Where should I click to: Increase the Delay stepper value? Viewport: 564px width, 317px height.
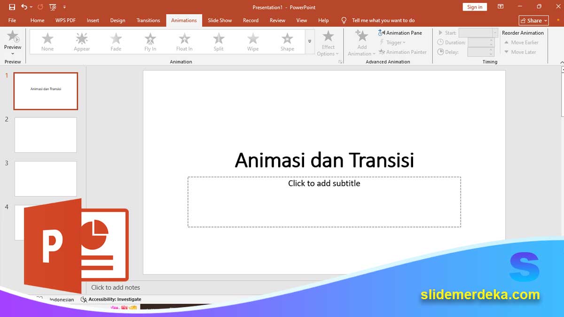click(492, 50)
